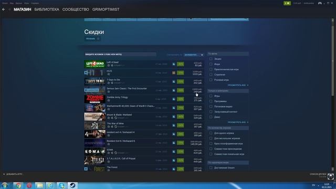Click the discount badge in the S.T.A.L.K.E.R. row

[x=181, y=160]
